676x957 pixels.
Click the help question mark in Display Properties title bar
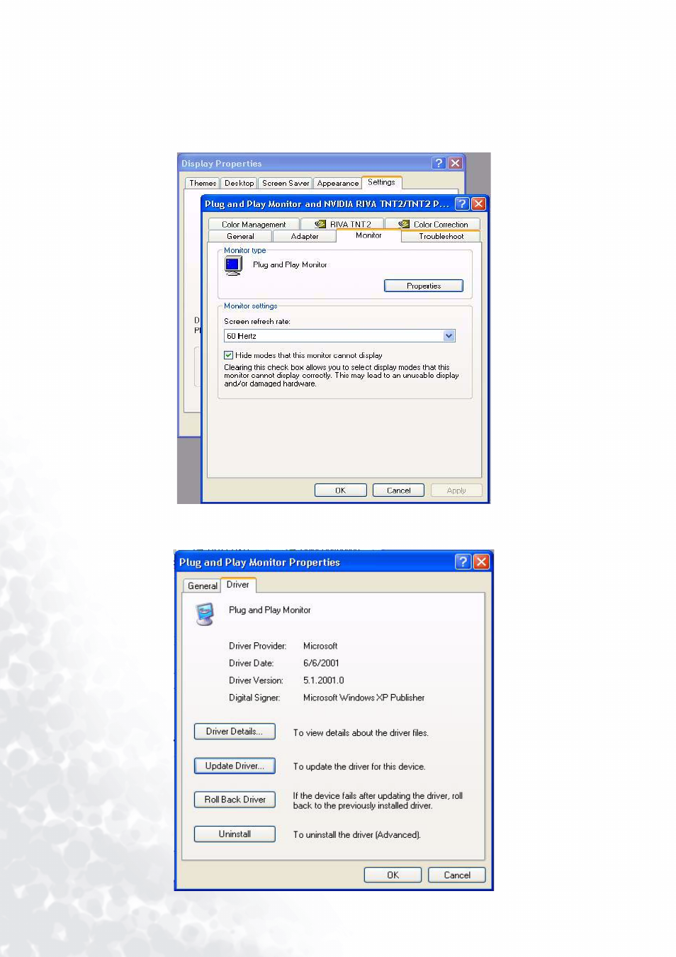[x=439, y=163]
